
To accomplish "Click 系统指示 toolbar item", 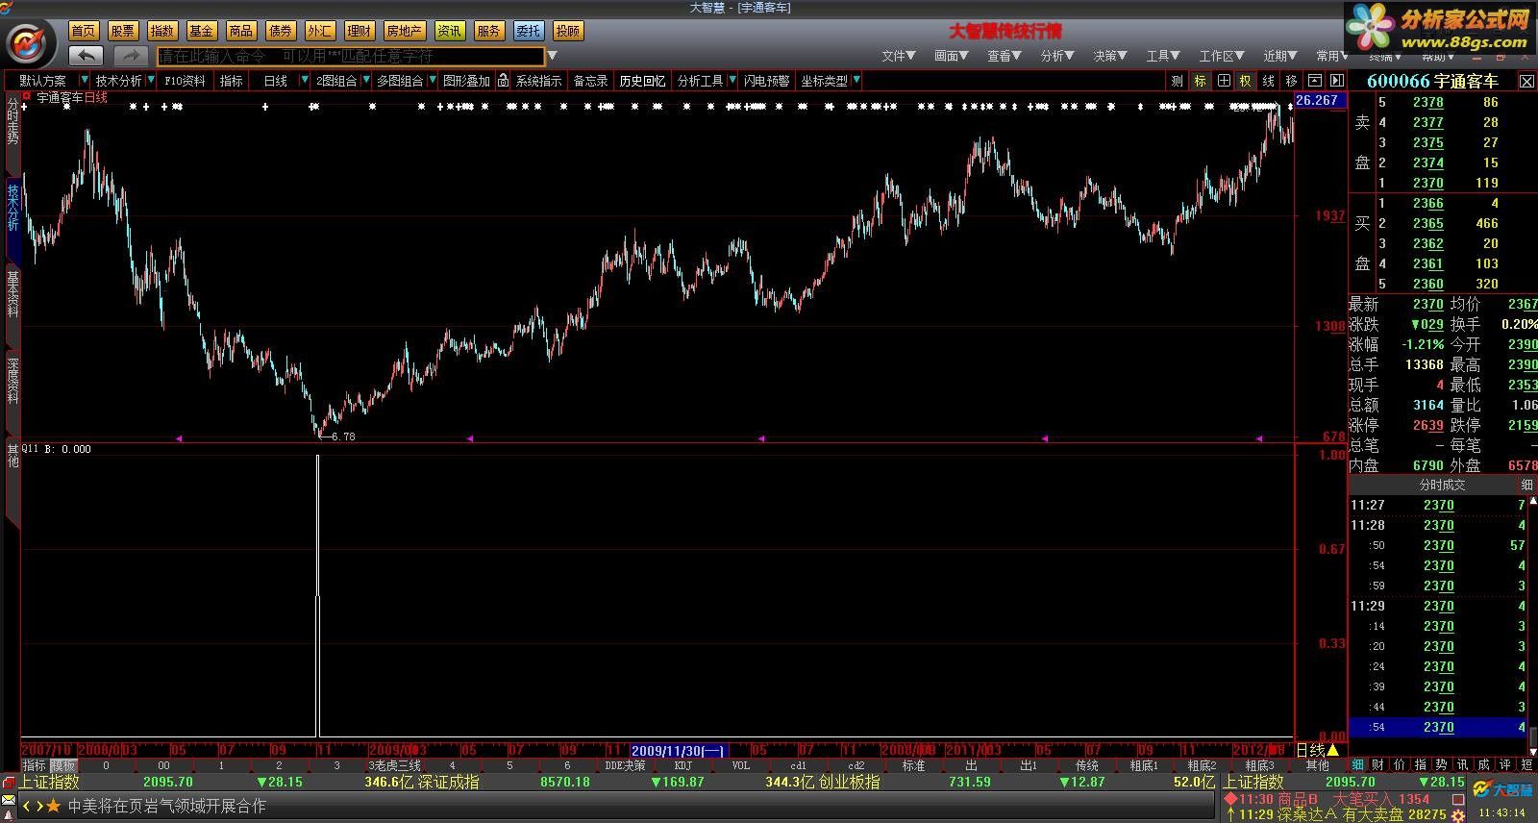I will 538,81.
